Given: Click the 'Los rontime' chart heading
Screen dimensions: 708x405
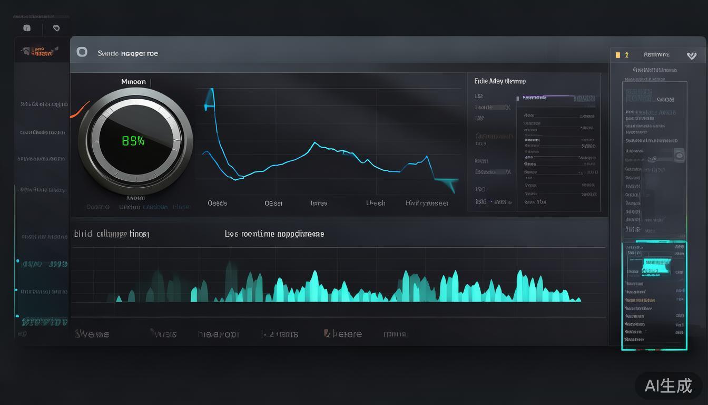Looking at the screenshot, I should coord(274,234).
